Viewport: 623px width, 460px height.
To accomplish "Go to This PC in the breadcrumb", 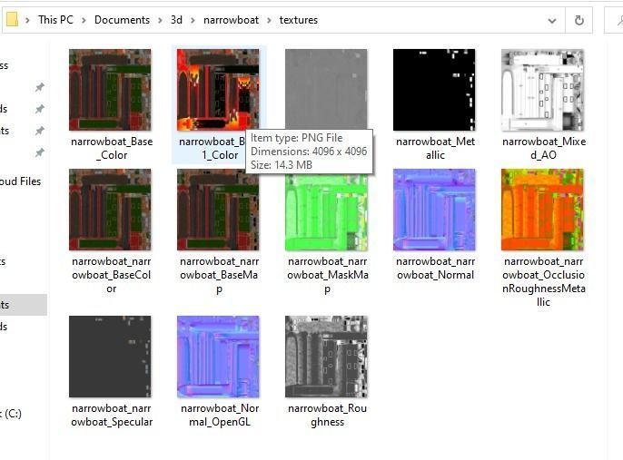I will (55, 20).
